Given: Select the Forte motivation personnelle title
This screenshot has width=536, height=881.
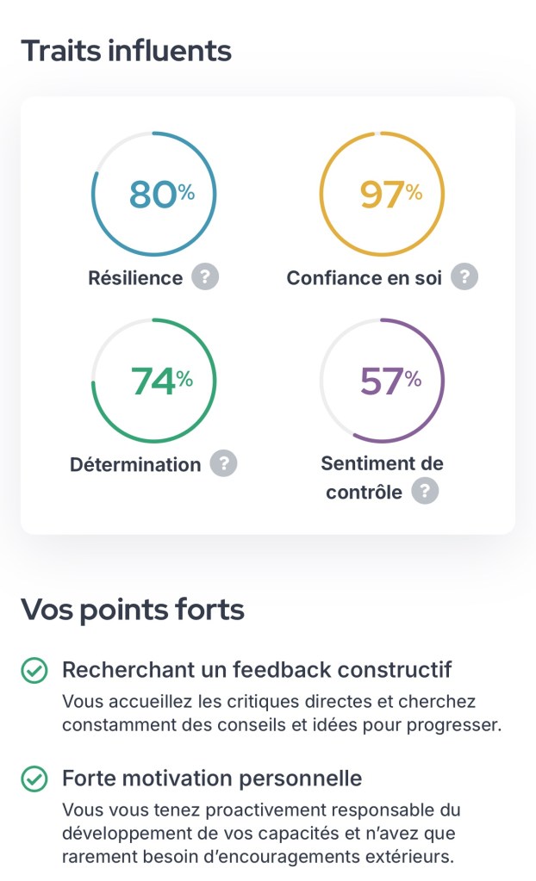Looking at the screenshot, I should [x=212, y=779].
